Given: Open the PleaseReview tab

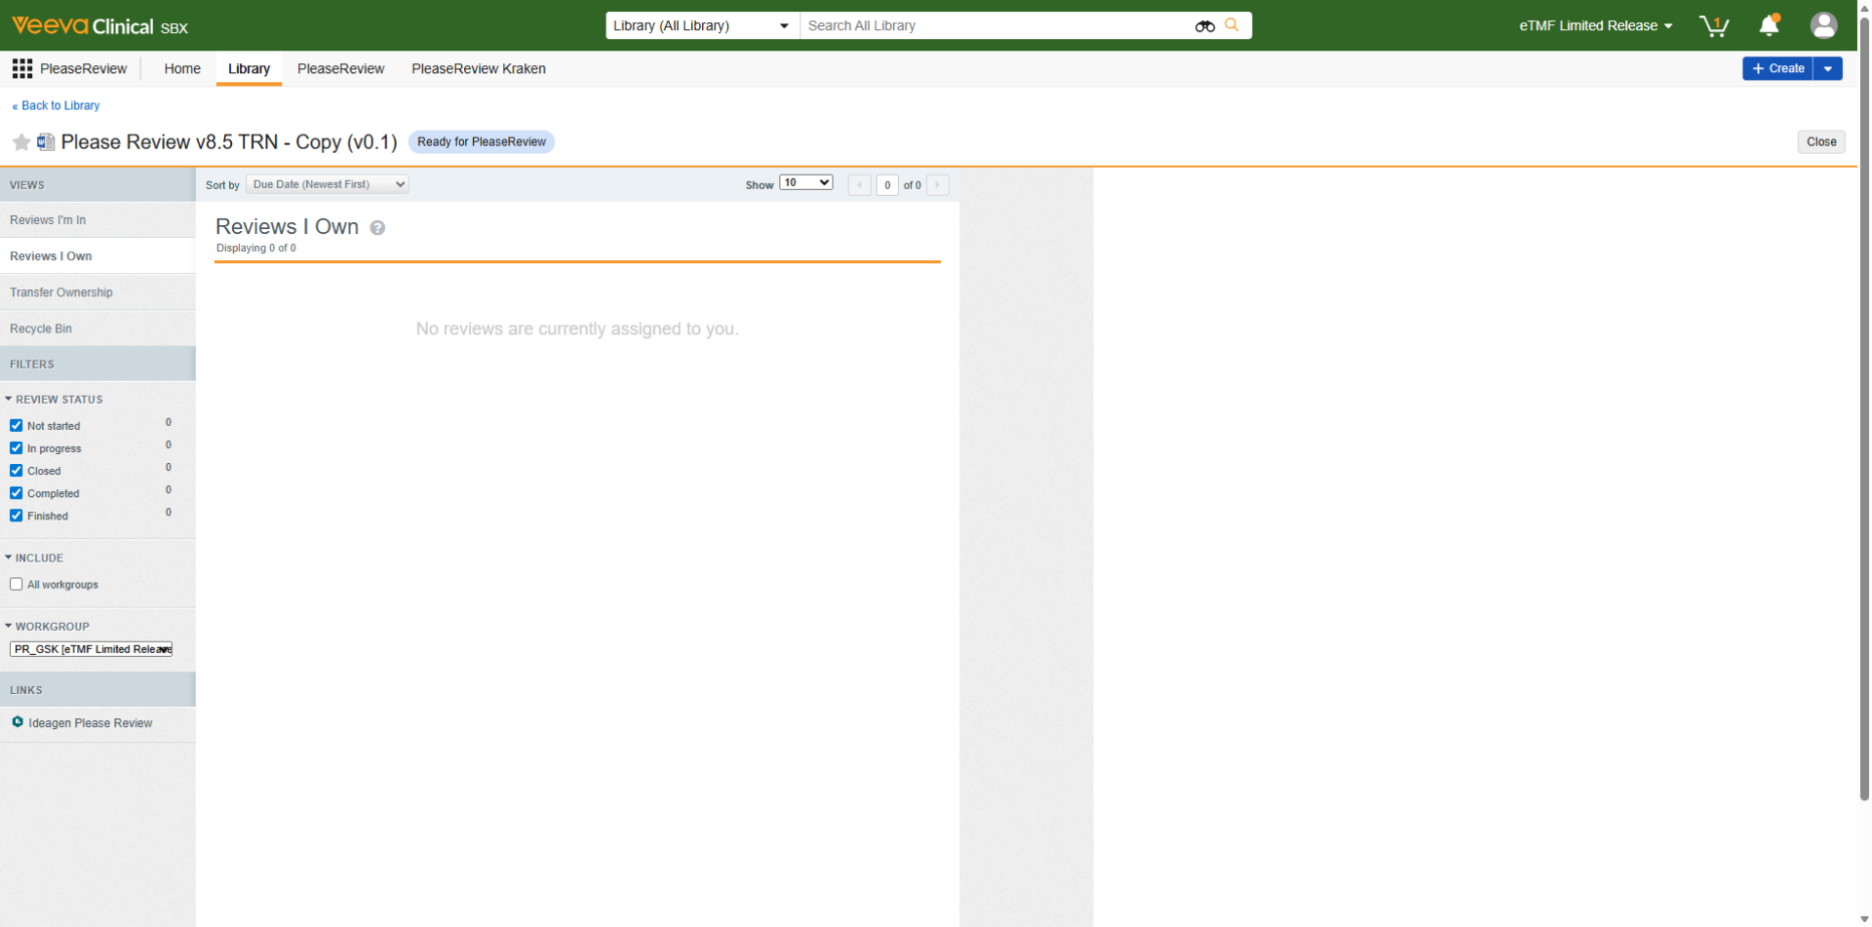Looking at the screenshot, I should click(x=340, y=68).
